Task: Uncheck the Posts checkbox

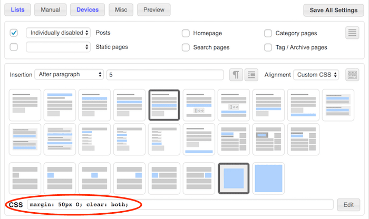Action: [x=14, y=33]
